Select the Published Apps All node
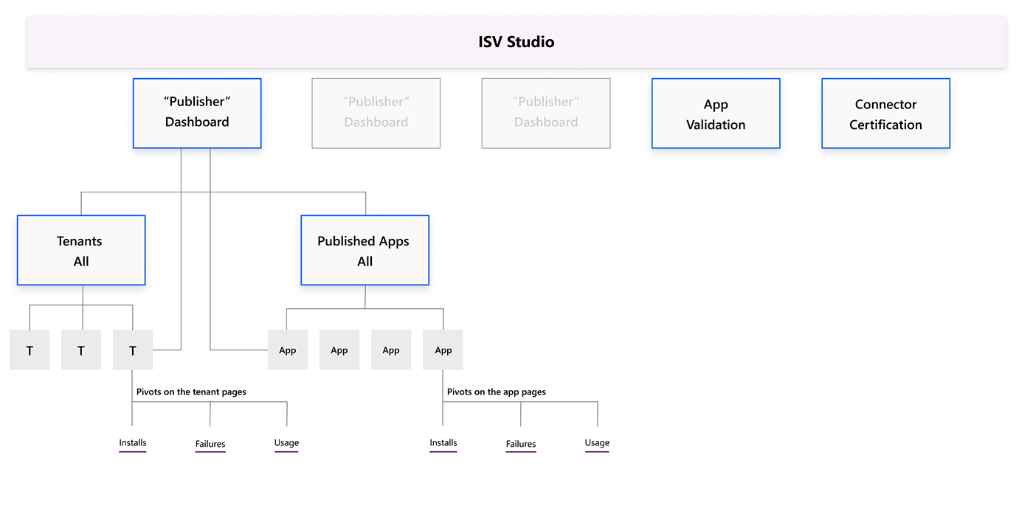The height and width of the screenshot is (508, 1033). [x=364, y=250]
